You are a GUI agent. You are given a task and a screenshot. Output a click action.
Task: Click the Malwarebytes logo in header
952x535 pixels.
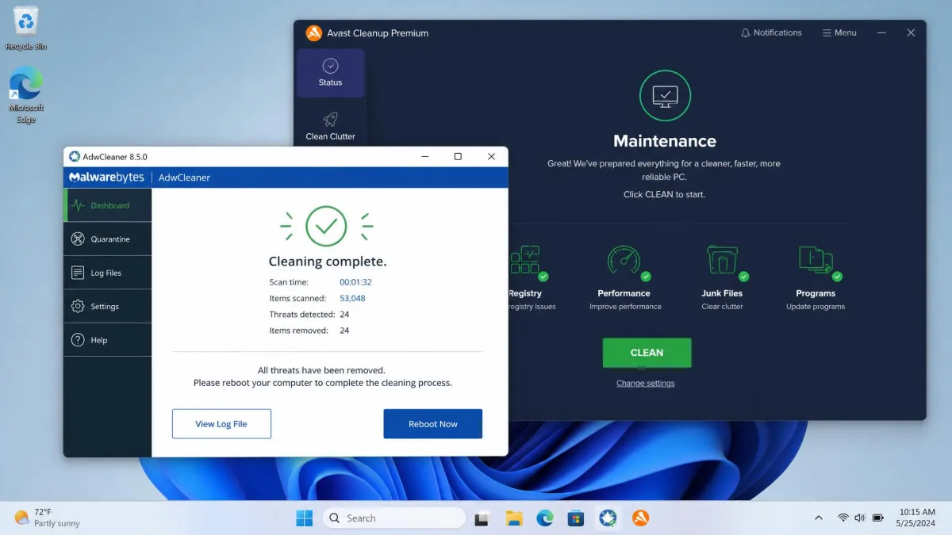tap(106, 178)
